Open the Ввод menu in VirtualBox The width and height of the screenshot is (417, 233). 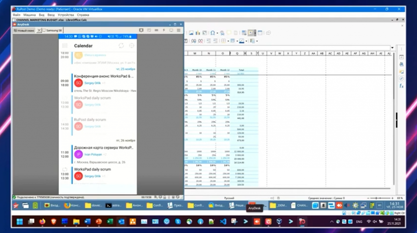tap(51, 15)
